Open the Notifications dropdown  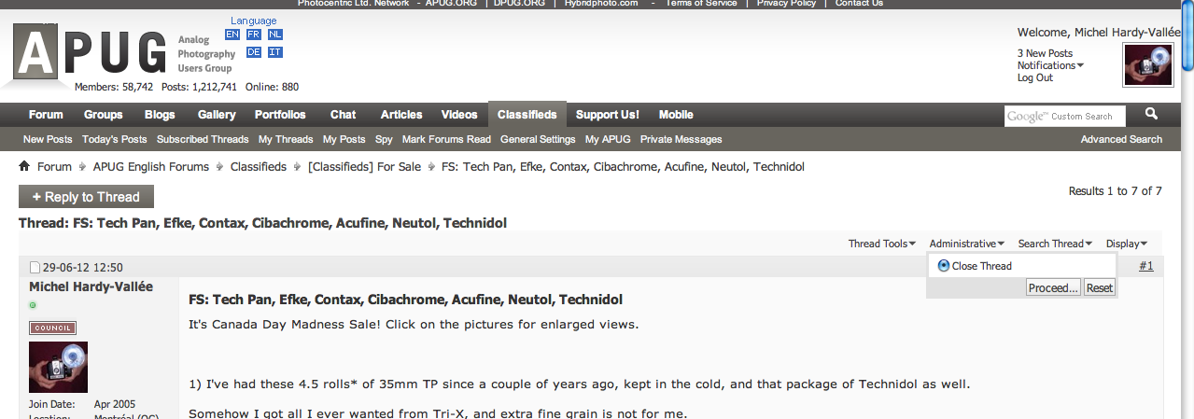(1050, 65)
